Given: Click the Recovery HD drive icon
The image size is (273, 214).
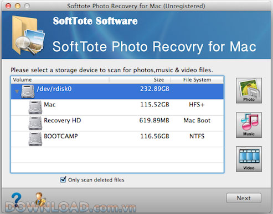Looking at the screenshot, I should coord(35,123).
